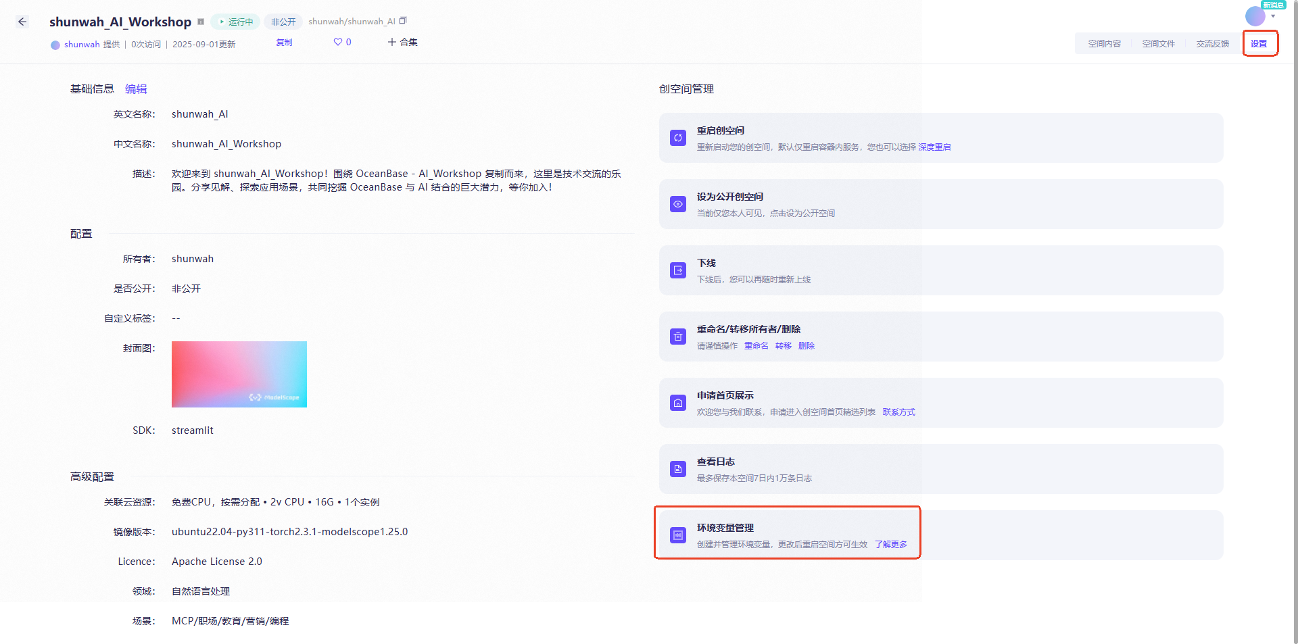Click the environment variable icon beside 环境变量管理
This screenshot has height=644, width=1298.
[678, 535]
